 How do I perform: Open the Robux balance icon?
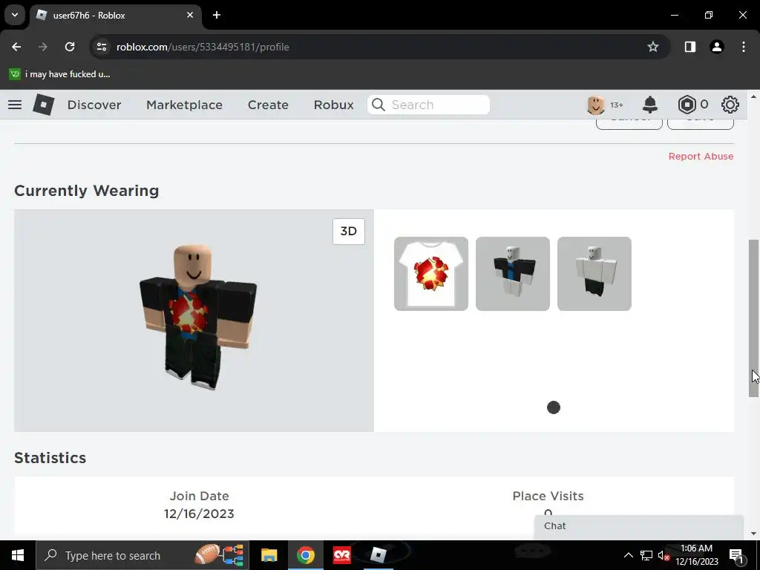[x=687, y=105]
